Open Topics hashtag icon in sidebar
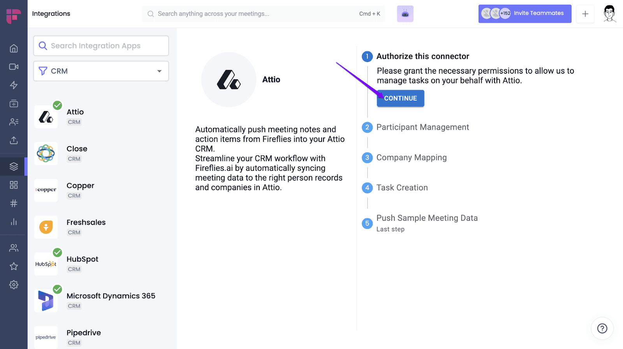This screenshot has width=623, height=349. click(14, 203)
